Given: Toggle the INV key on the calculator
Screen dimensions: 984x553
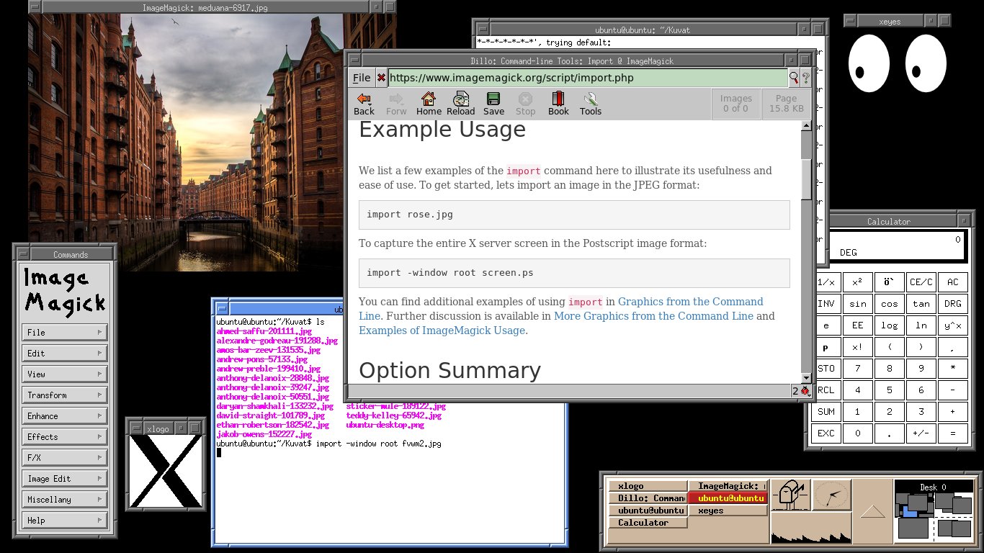Looking at the screenshot, I should tap(826, 304).
